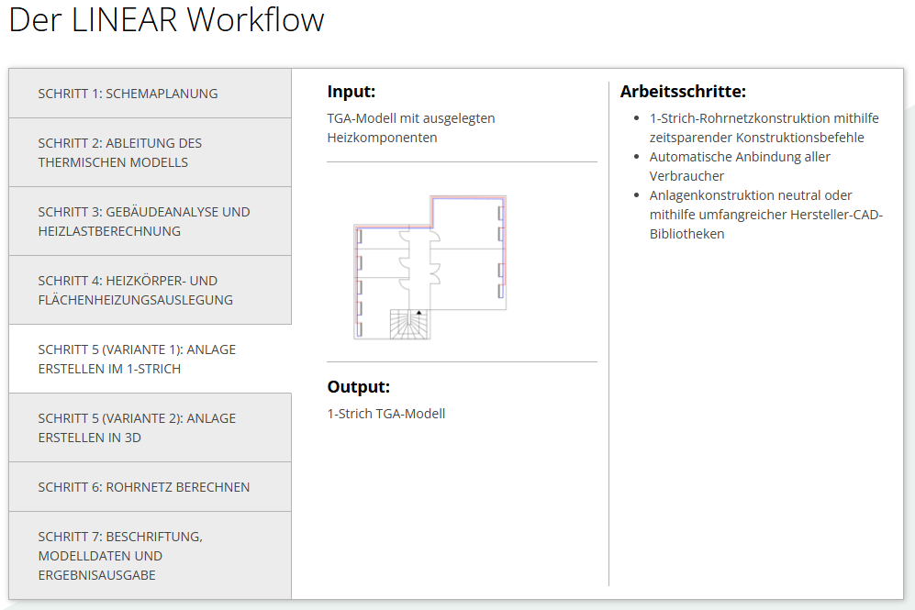Click the "Arbeitsschritte:" heading
Viewport: 915px width, 610px height.
tap(682, 92)
